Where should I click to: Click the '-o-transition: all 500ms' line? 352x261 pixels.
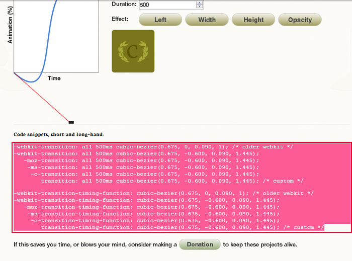click(x=145, y=174)
